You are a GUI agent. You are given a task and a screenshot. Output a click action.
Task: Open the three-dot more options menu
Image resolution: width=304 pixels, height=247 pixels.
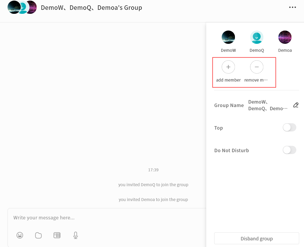pyautogui.click(x=292, y=7)
